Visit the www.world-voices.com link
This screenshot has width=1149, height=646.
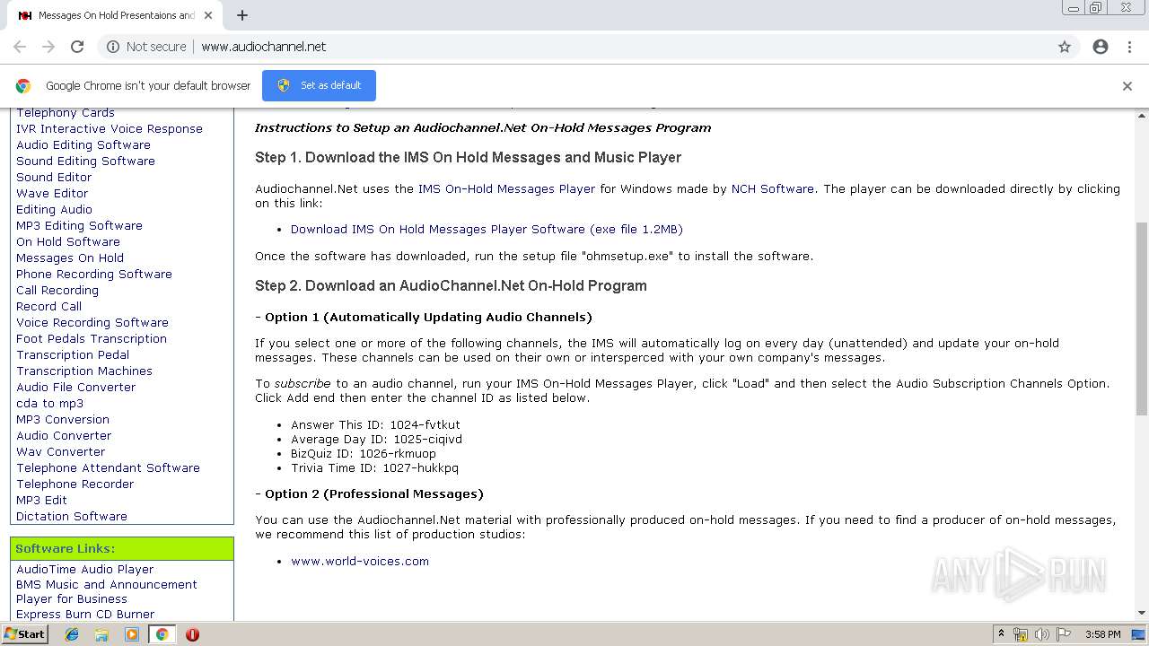point(360,561)
